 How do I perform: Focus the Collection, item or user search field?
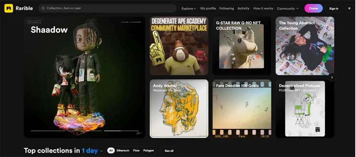tap(107, 8)
